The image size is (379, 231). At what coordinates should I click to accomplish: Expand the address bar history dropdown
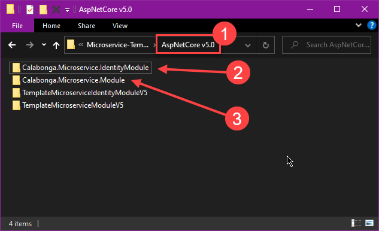click(248, 45)
